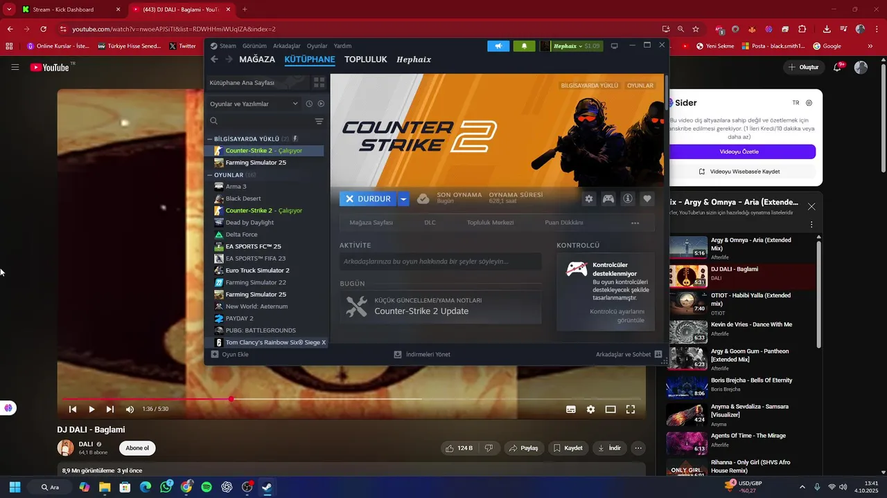Sort library by recent clock icon

pyautogui.click(x=309, y=104)
